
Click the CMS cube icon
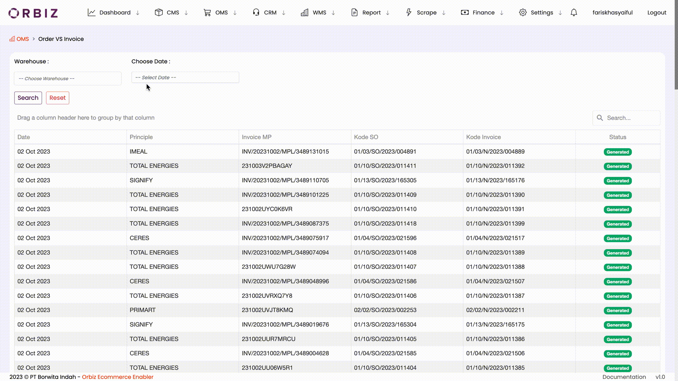159,12
